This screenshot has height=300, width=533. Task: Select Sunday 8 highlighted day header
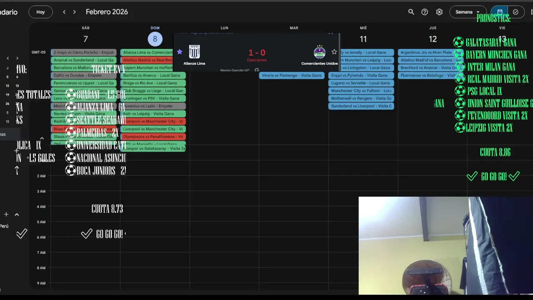(155, 39)
